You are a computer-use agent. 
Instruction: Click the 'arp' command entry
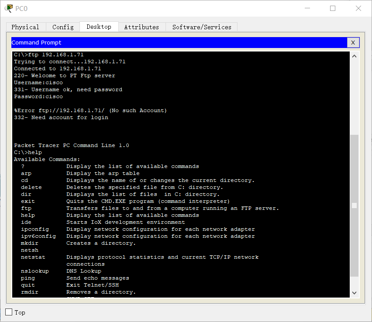(x=26, y=173)
